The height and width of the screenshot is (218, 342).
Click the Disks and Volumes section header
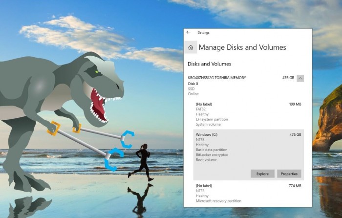point(209,64)
